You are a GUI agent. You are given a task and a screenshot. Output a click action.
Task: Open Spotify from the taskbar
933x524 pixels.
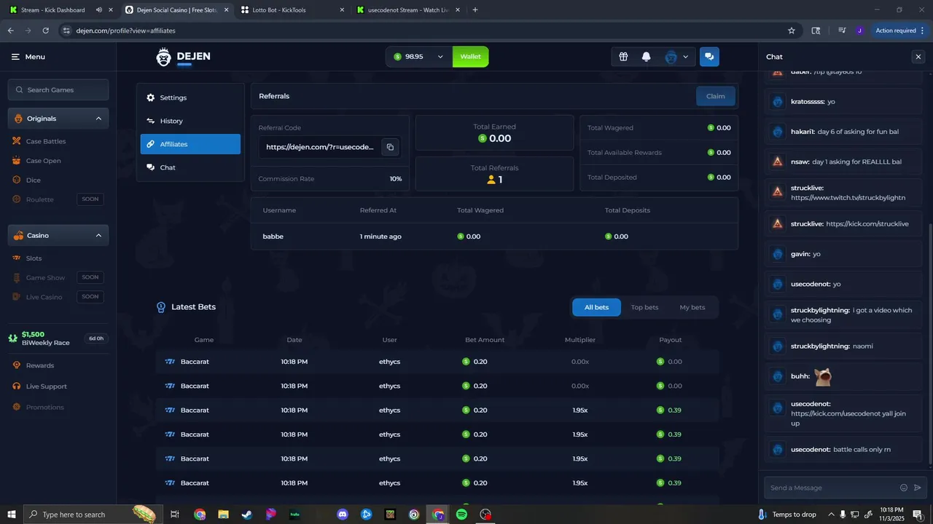point(461,515)
